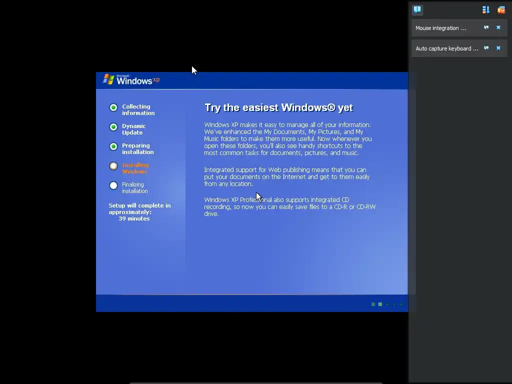The image size is (512, 384).
Task: Click the 'Finalizing installation' step label
Action: click(x=134, y=188)
